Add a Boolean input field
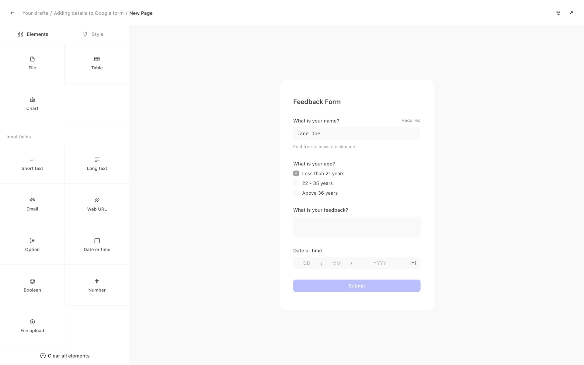Viewport: 584px width, 365px height. coord(32,285)
